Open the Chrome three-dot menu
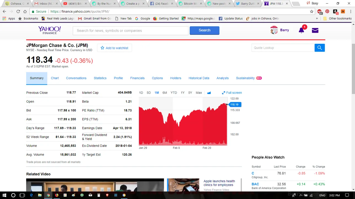355x199 pixels. point(351,11)
